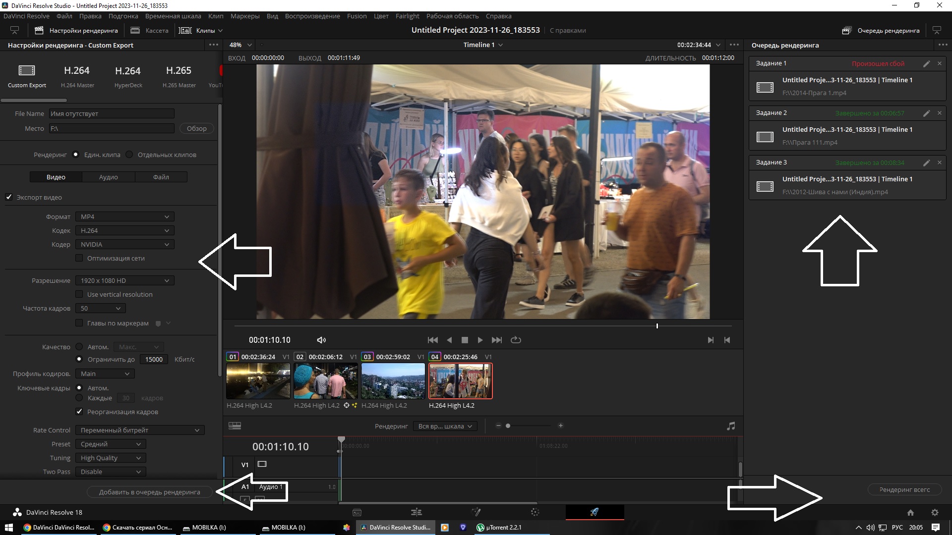The width and height of the screenshot is (952, 535).
Task: Edit Задание 3 with pencil icon
Action: tap(926, 162)
